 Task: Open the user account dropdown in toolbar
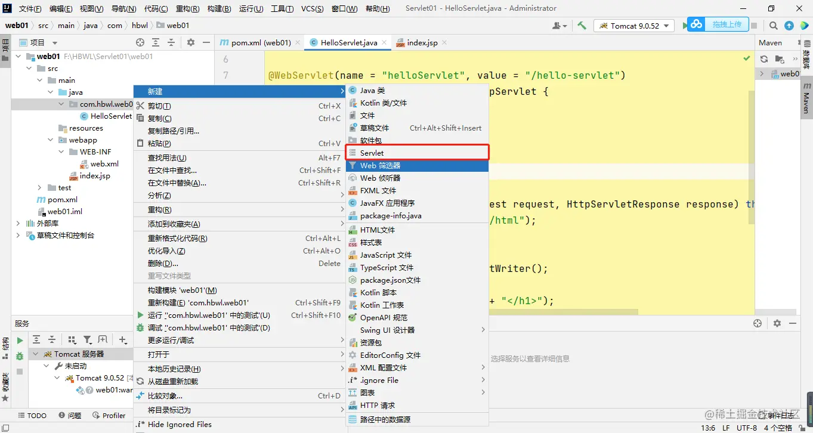559,26
